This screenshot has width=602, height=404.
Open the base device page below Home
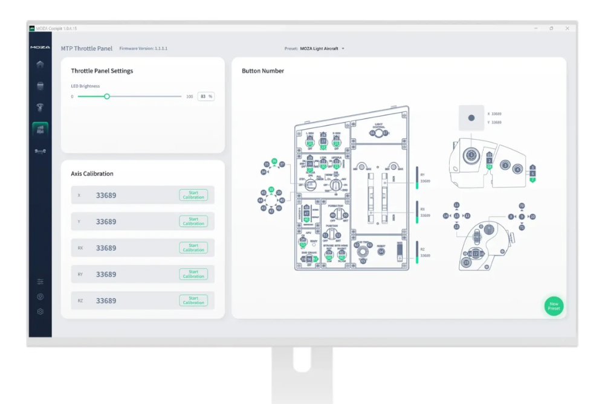[x=40, y=86]
